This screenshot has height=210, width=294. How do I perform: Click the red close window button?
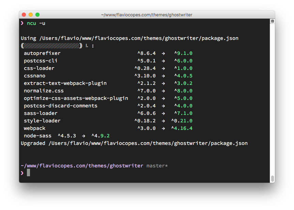[24, 15]
